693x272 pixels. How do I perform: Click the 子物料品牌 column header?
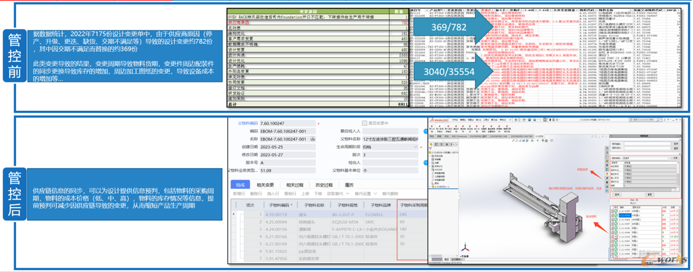[x=381, y=205]
